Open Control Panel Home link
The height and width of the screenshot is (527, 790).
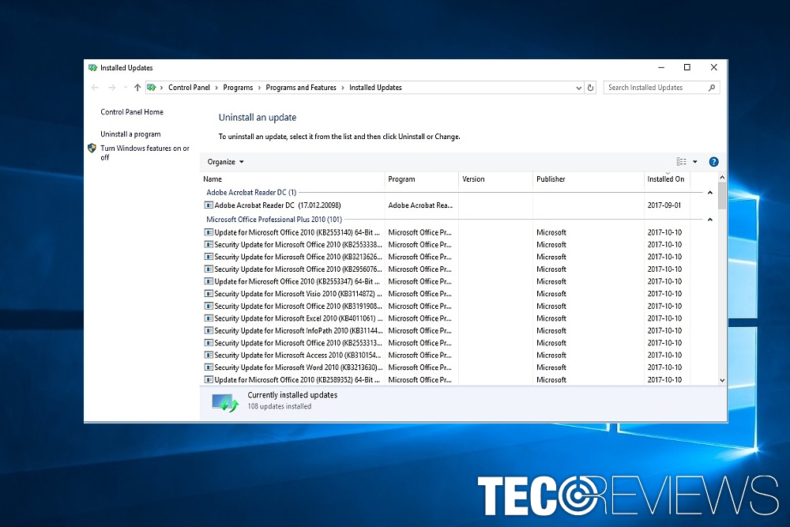(132, 112)
